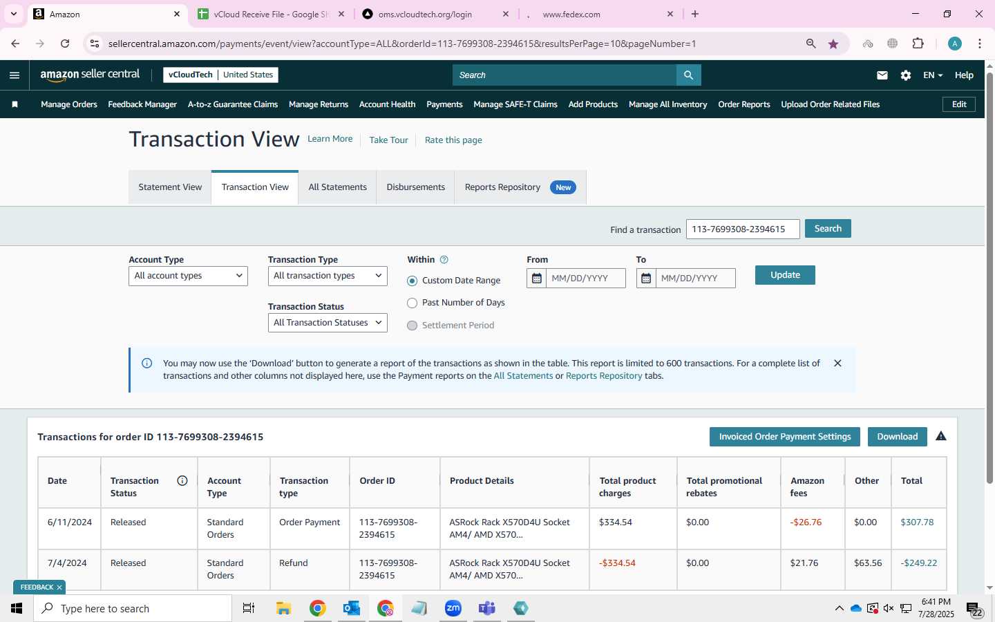The width and height of the screenshot is (995, 622).
Task: Click the search magnifier button in header
Action: point(688,75)
